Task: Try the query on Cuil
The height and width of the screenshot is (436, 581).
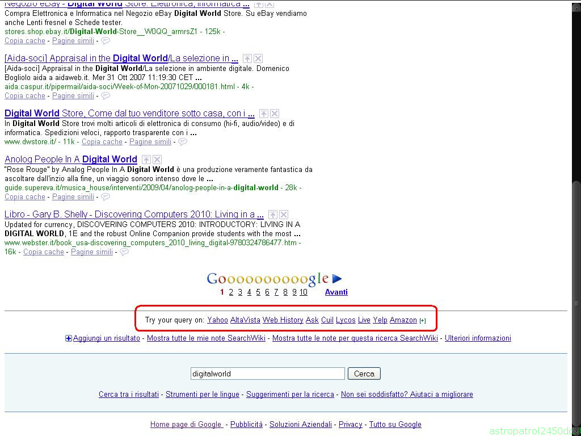Action: (x=327, y=320)
